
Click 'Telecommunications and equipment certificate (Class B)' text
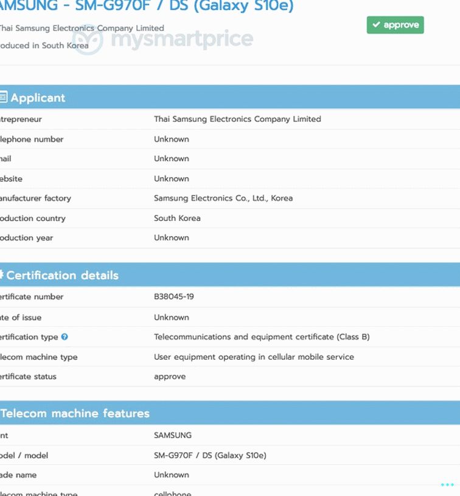[262, 337]
